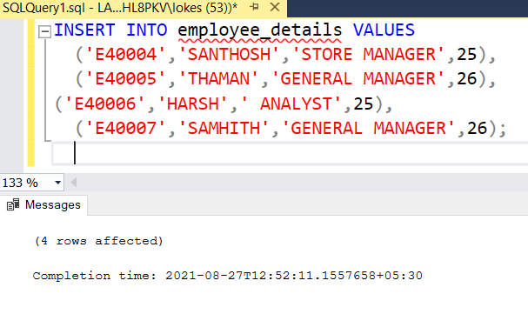Click the horizontal scrollbar left arrow
The height and width of the screenshot is (314, 528).
point(73,183)
